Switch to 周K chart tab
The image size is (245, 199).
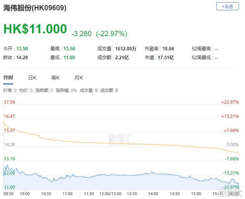tap(55, 78)
